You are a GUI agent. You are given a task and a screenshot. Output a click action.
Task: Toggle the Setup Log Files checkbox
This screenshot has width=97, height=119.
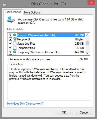click(10, 43)
